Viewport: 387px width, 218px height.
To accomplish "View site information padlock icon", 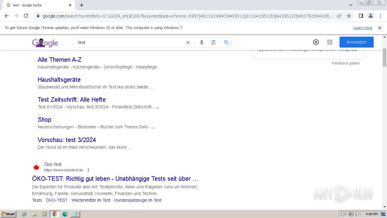I will point(38,16).
